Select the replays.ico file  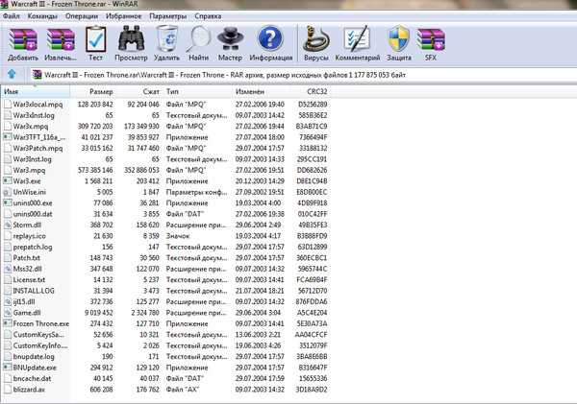pos(29,236)
